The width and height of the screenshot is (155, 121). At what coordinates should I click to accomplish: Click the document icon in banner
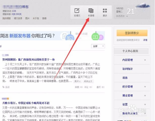coord(64,36)
